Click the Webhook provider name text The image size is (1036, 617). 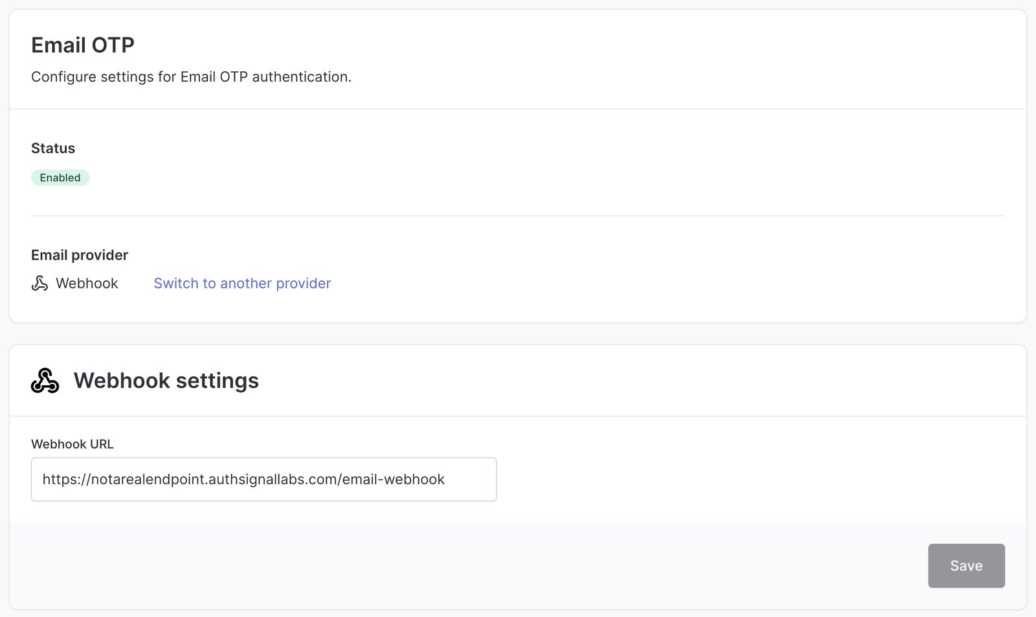pos(87,284)
